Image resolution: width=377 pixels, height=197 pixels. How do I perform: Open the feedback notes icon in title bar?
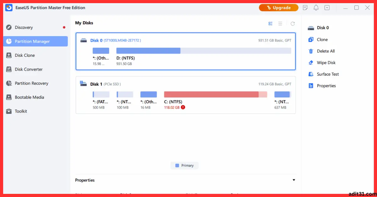point(305,8)
